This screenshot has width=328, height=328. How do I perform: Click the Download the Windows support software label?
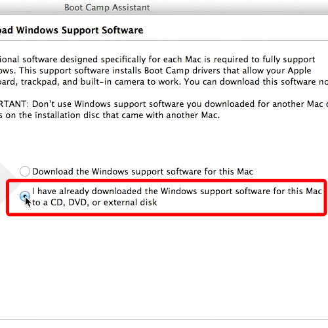point(142,172)
